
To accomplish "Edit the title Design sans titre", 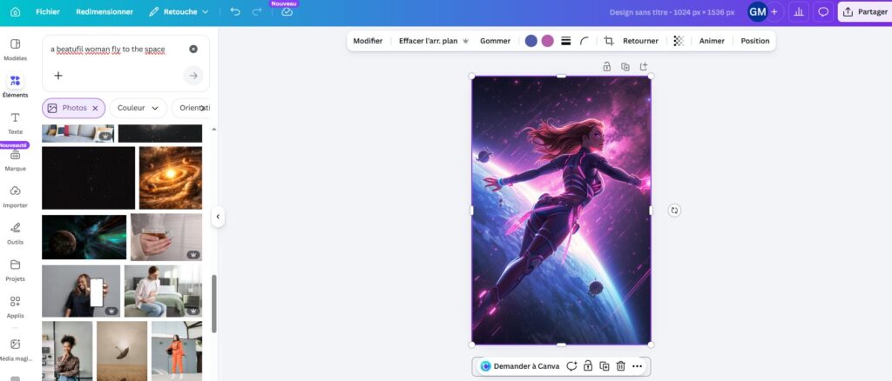I will 672,12.
